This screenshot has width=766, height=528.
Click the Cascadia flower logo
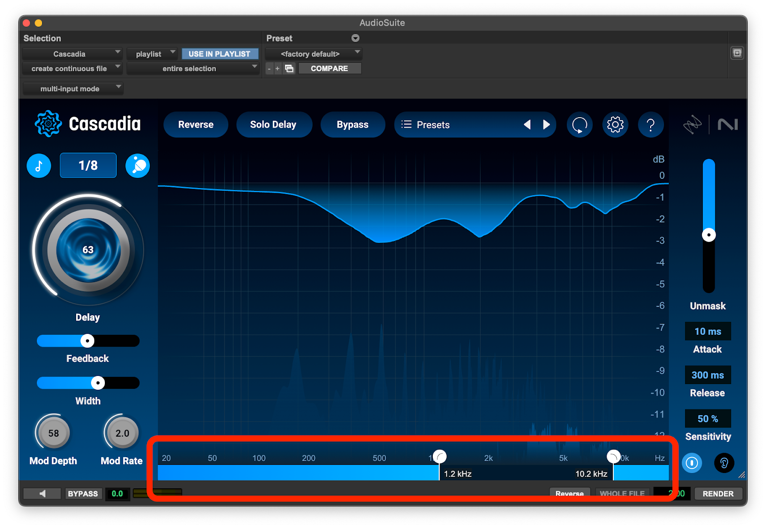tap(48, 124)
